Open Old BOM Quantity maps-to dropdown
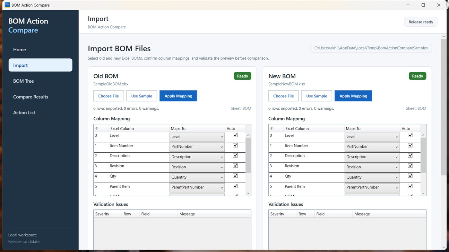Image resolution: width=449 pixels, height=252 pixels. 197,177
